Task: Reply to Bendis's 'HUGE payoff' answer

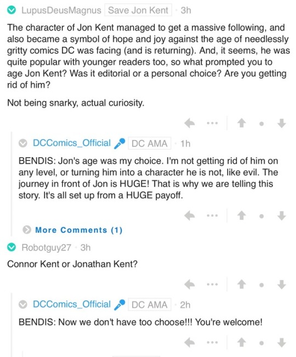Action: [x=190, y=215]
